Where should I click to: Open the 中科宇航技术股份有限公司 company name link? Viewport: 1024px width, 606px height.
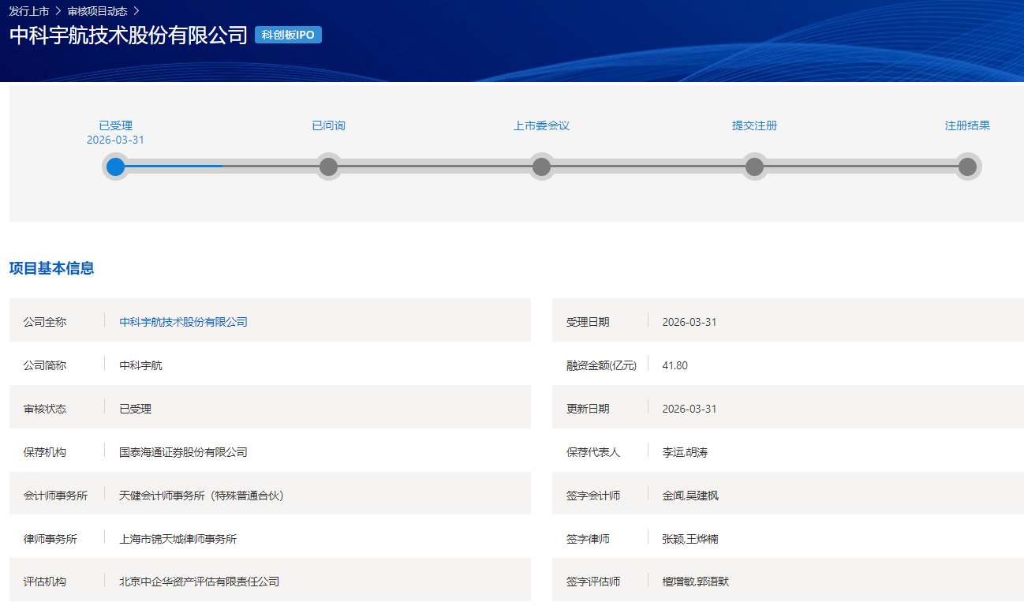(x=183, y=322)
